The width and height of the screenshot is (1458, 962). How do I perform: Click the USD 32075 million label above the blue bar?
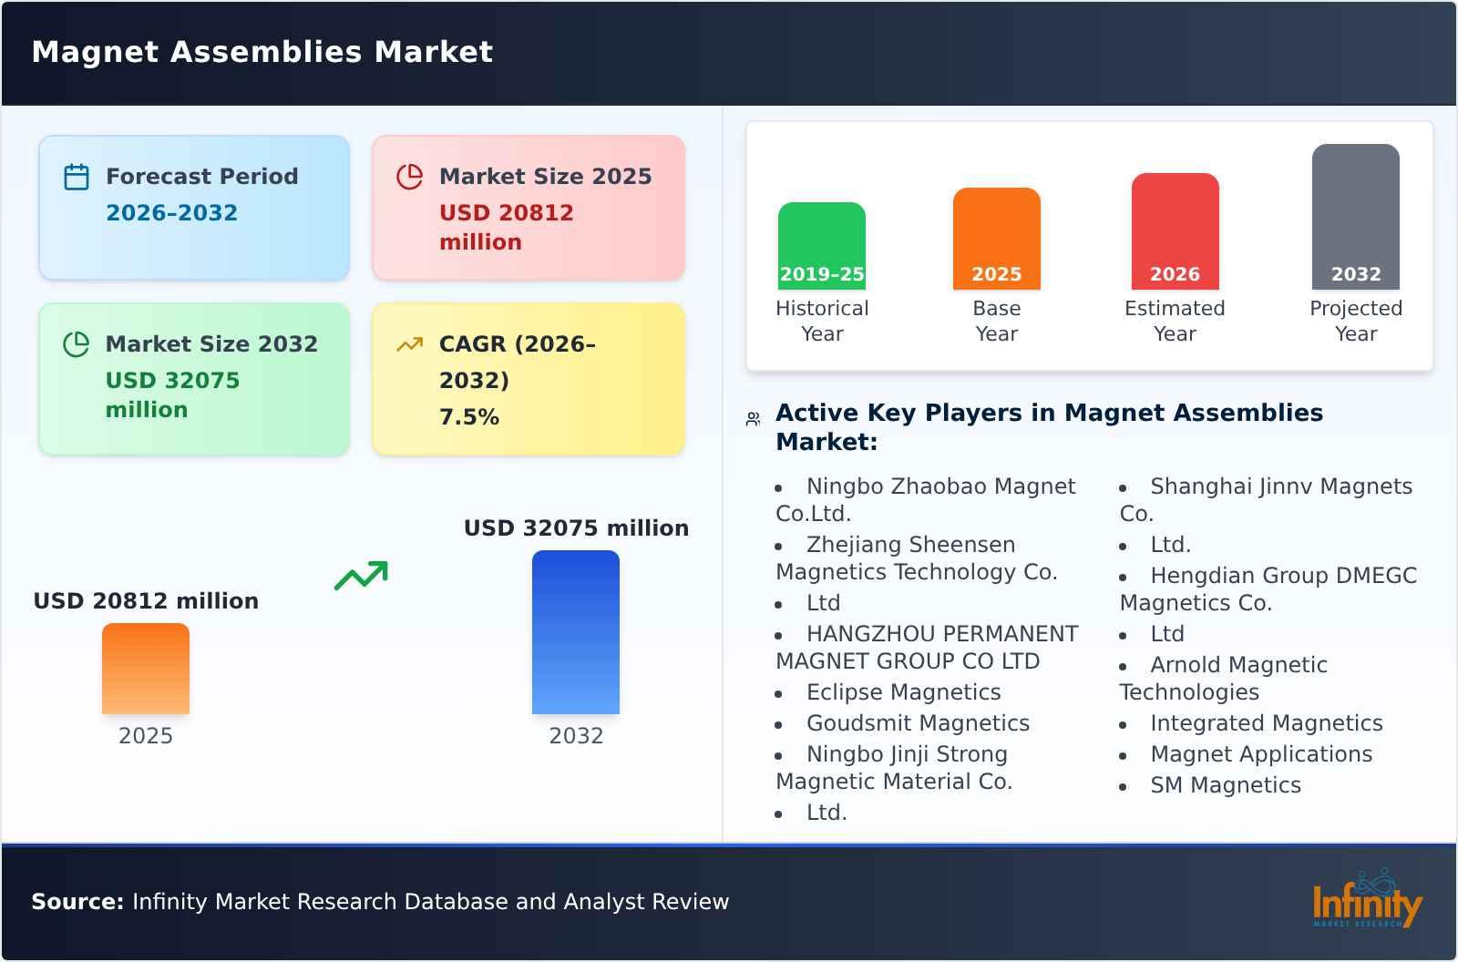(x=576, y=527)
